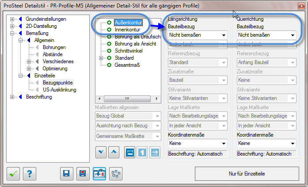This screenshot has width=308, height=187.
Task: Open the Ausrichtung nach Bezug dropdown
Action: tap(128, 126)
